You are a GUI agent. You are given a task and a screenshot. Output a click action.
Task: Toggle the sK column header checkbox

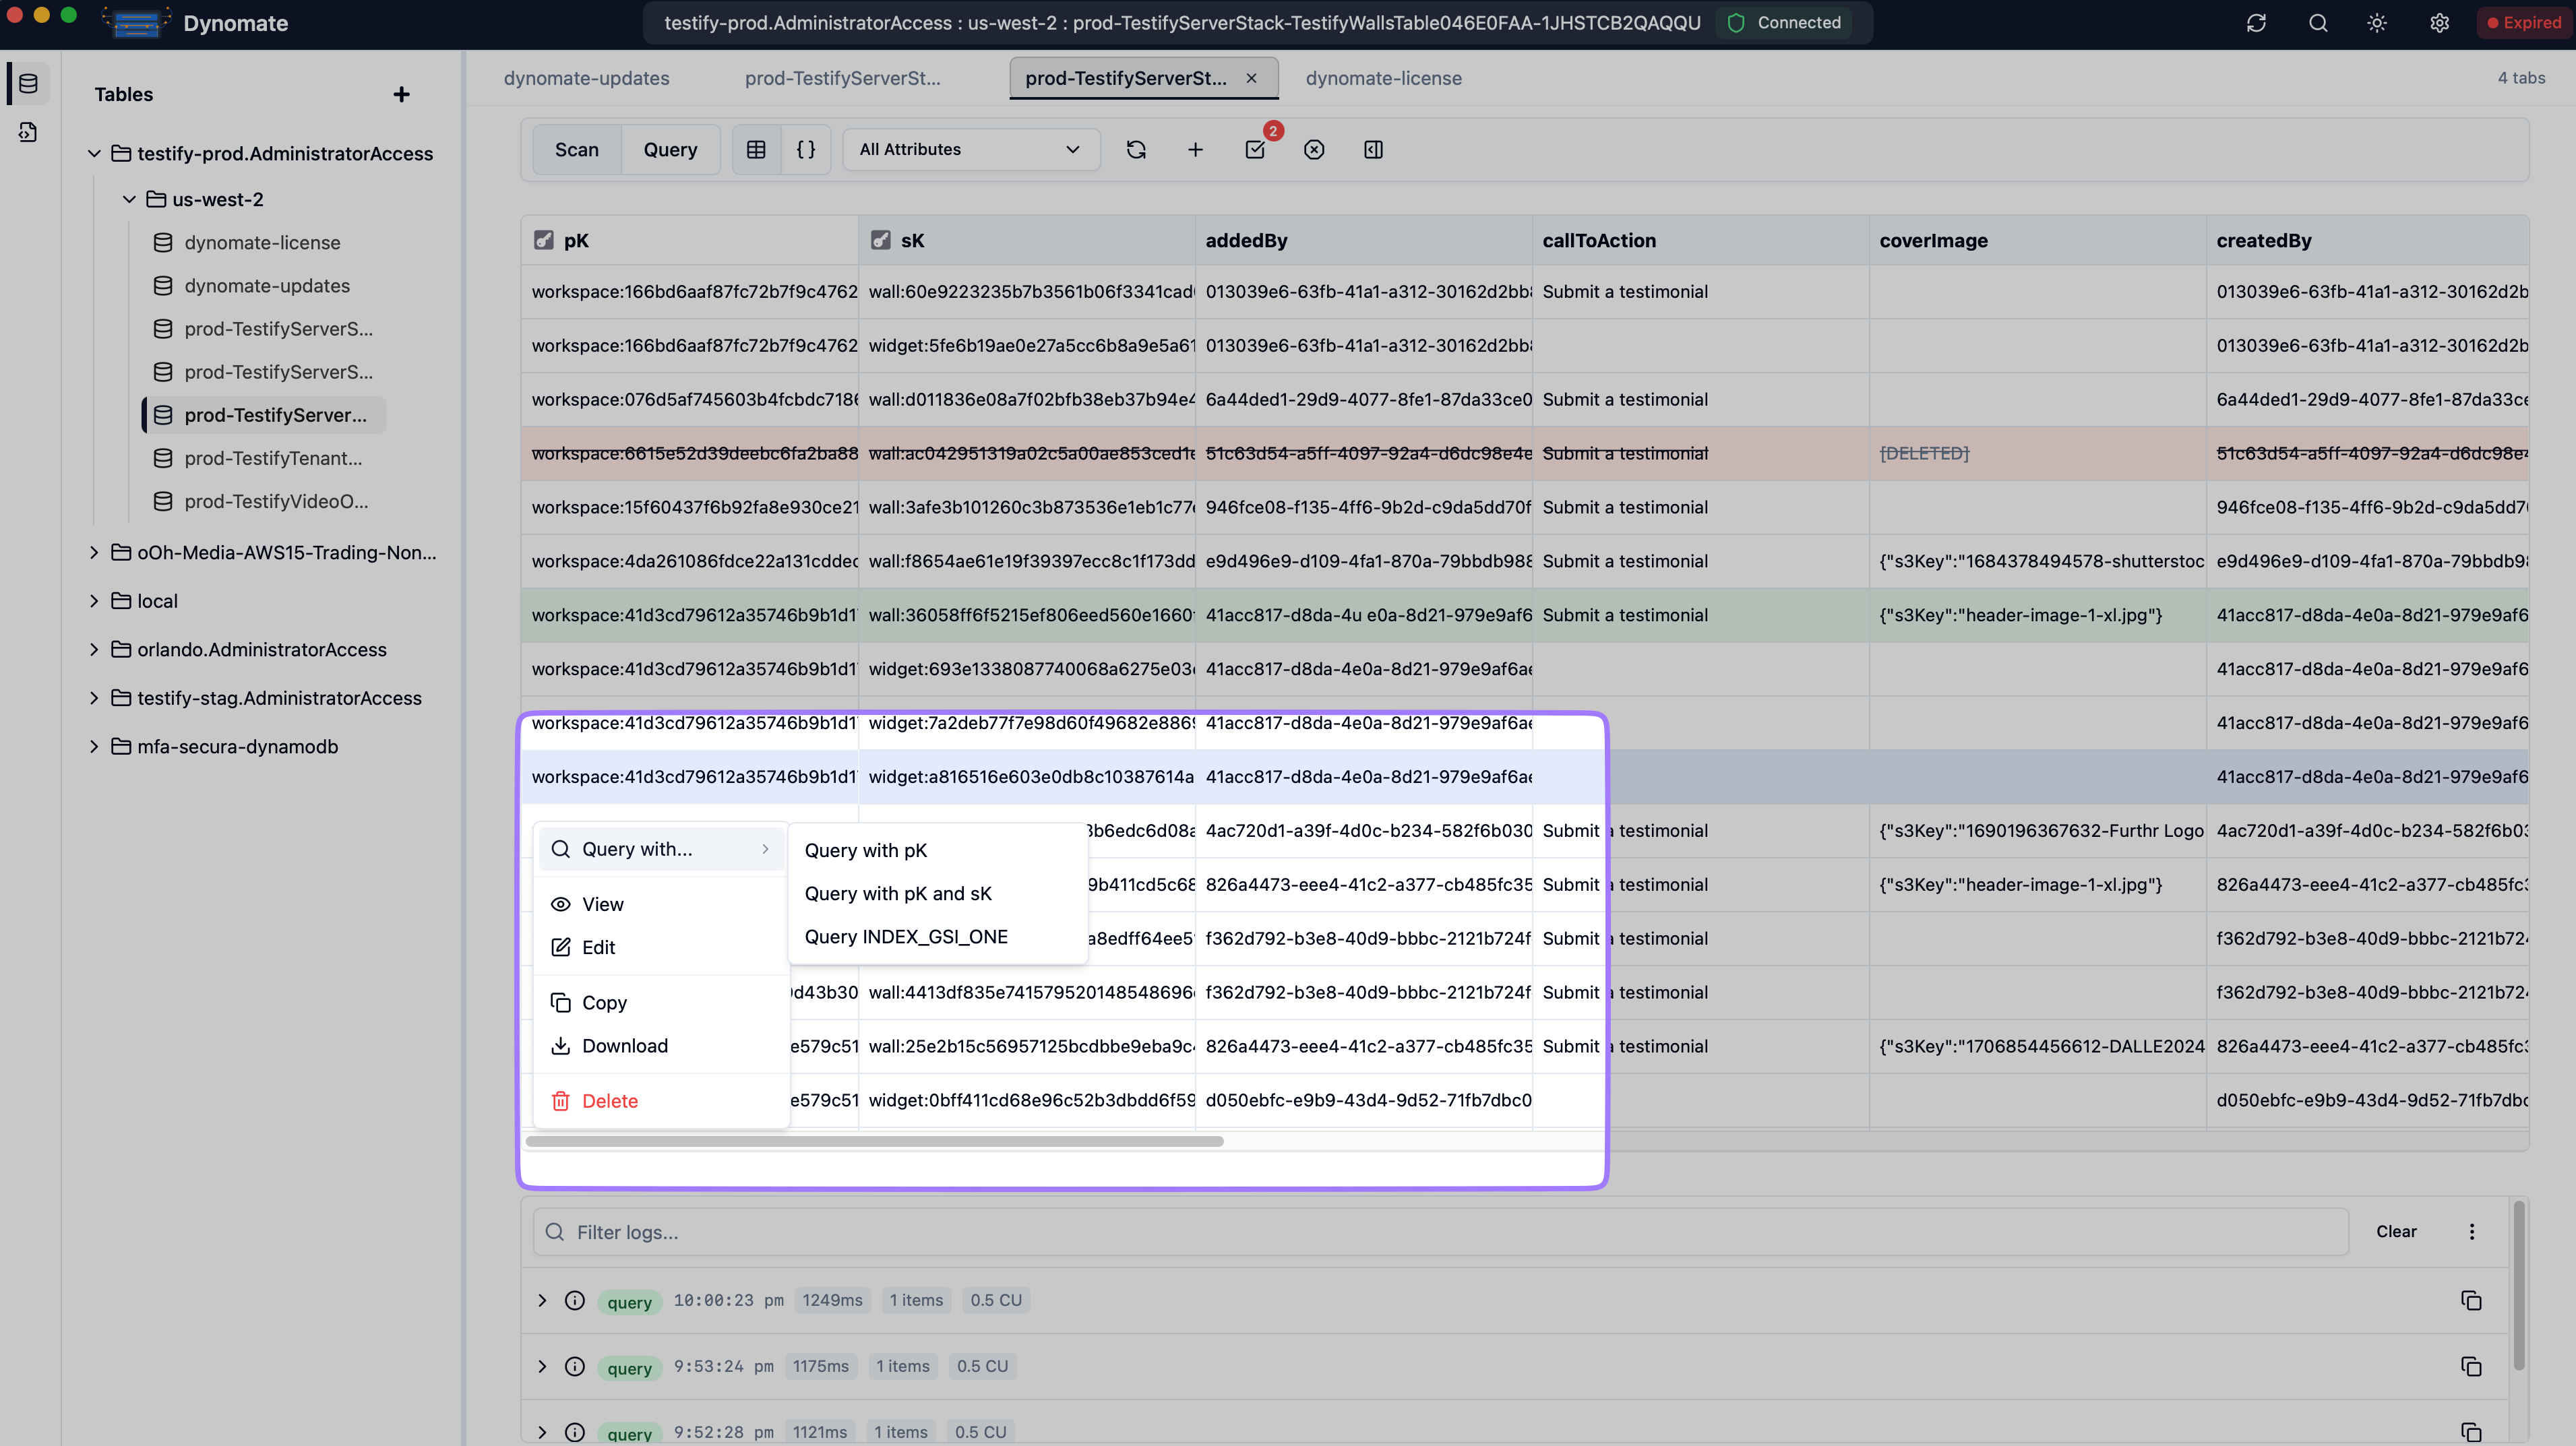881,239
